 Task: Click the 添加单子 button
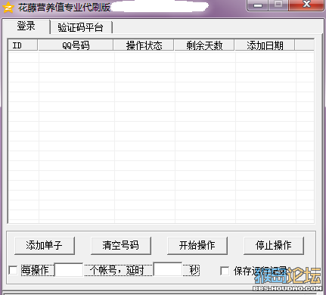click(x=45, y=245)
